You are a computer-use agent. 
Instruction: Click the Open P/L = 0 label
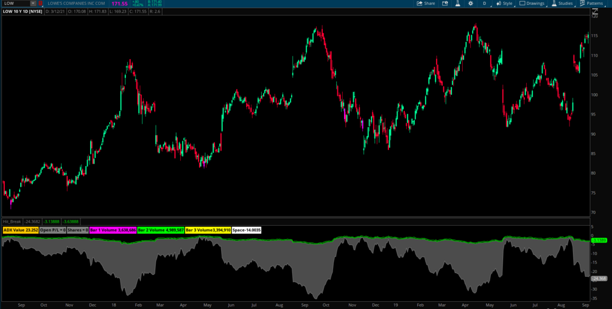point(53,231)
